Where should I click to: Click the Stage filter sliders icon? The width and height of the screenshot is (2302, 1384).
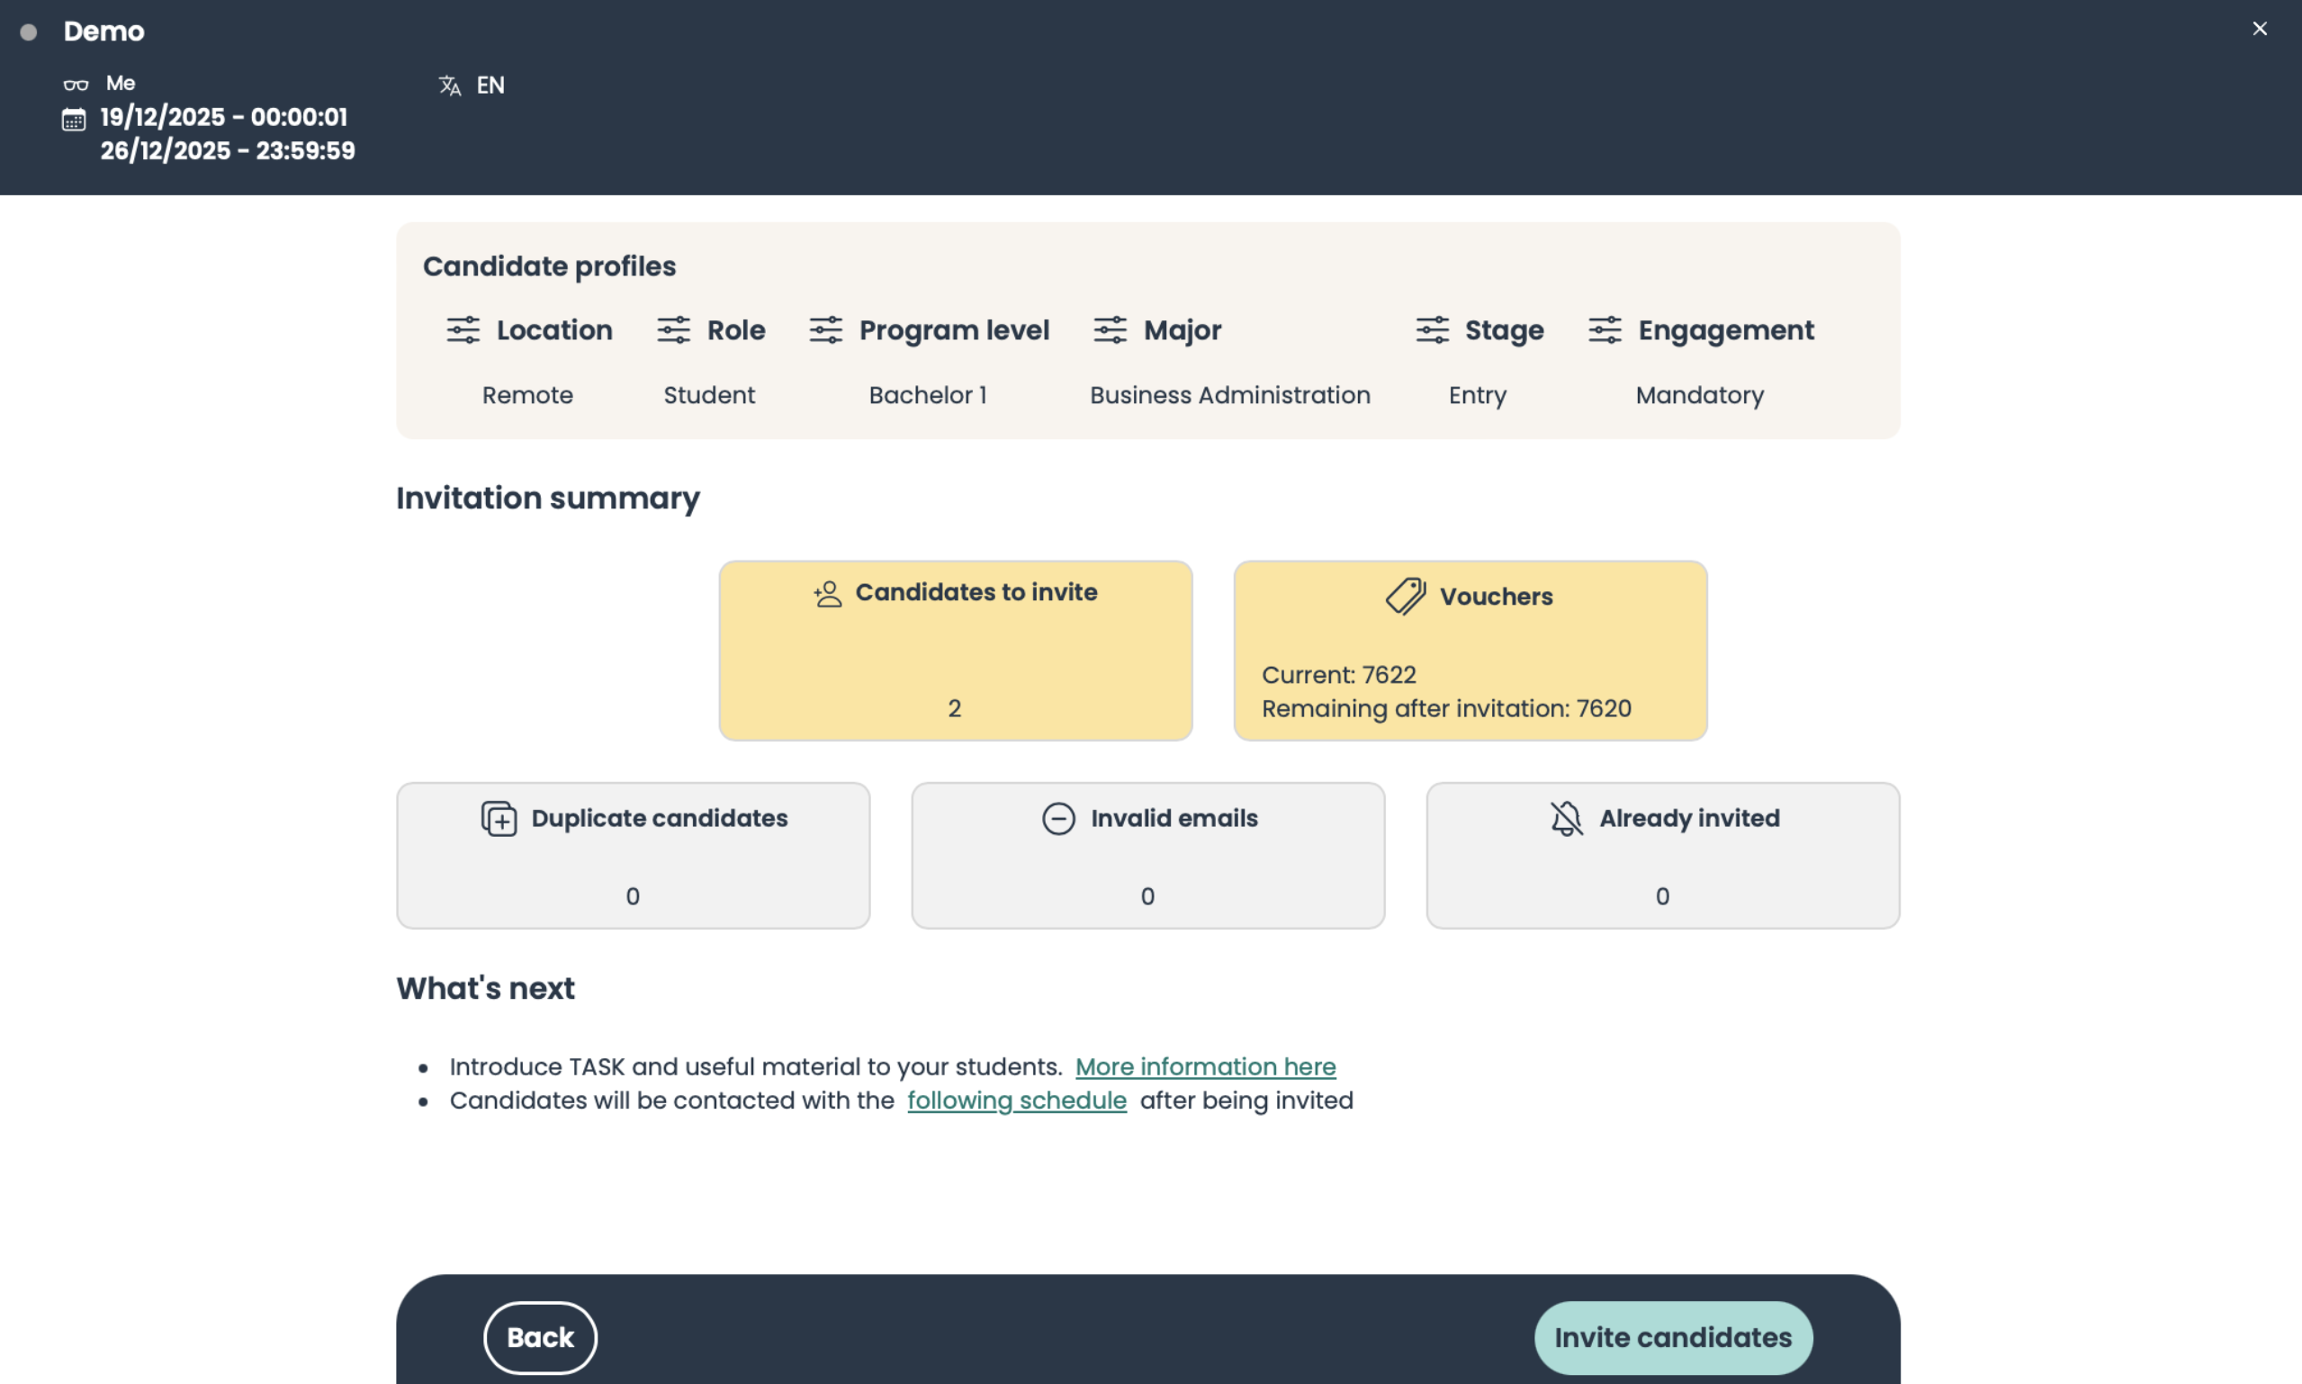1432,330
